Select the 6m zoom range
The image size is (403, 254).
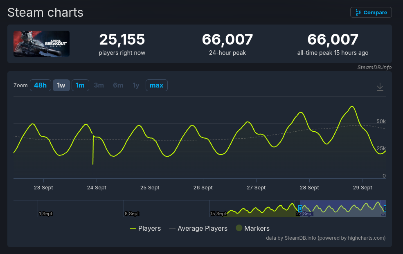tap(118, 85)
